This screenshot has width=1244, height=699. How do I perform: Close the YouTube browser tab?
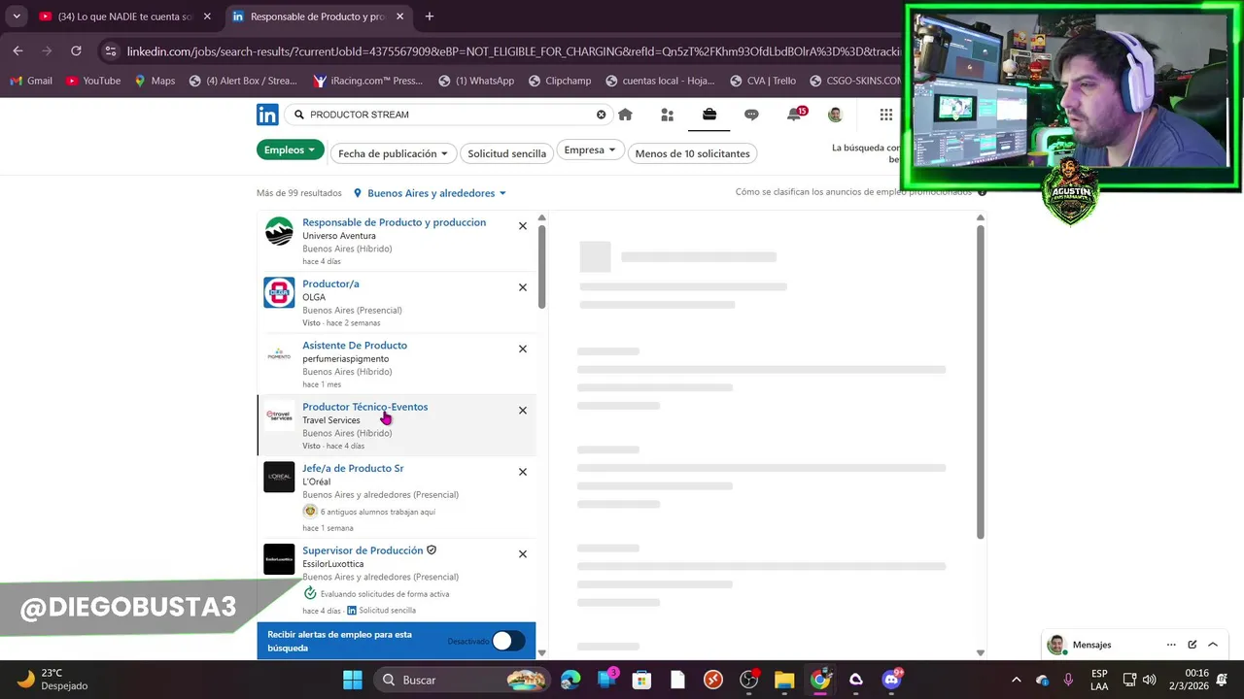point(207,17)
